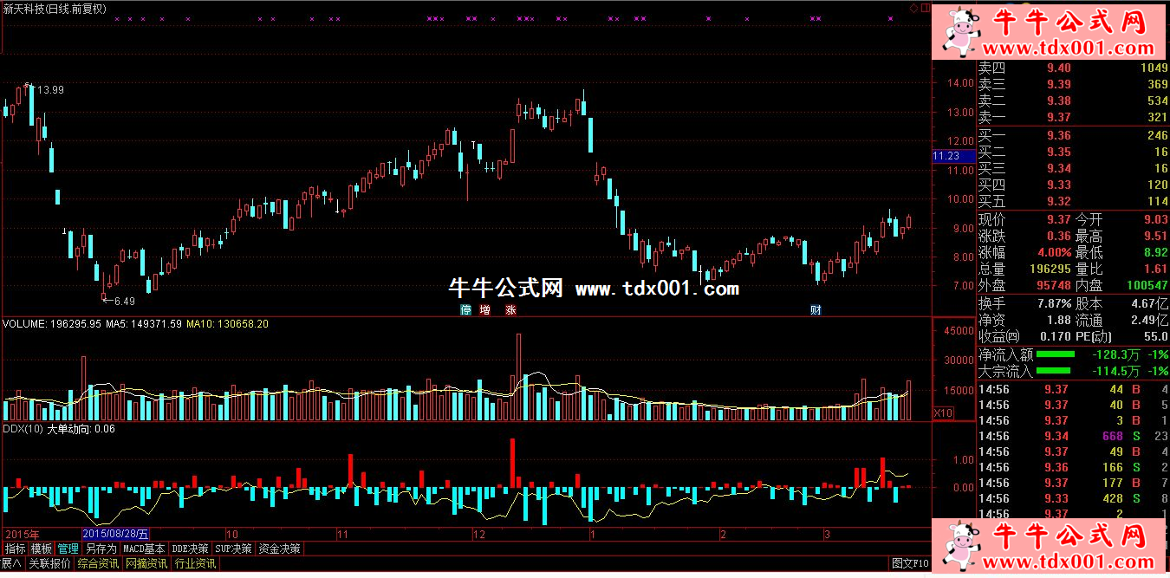This screenshot has width=1170, height=578.
Task: Click the 总量 196295 value
Action: coord(1049,269)
